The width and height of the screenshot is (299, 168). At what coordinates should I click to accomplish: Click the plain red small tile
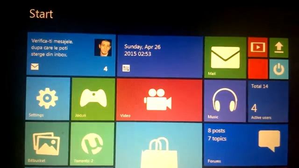tap(258, 69)
